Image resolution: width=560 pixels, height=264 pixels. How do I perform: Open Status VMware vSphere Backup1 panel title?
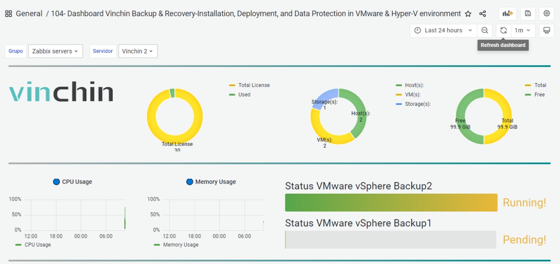pos(358,223)
